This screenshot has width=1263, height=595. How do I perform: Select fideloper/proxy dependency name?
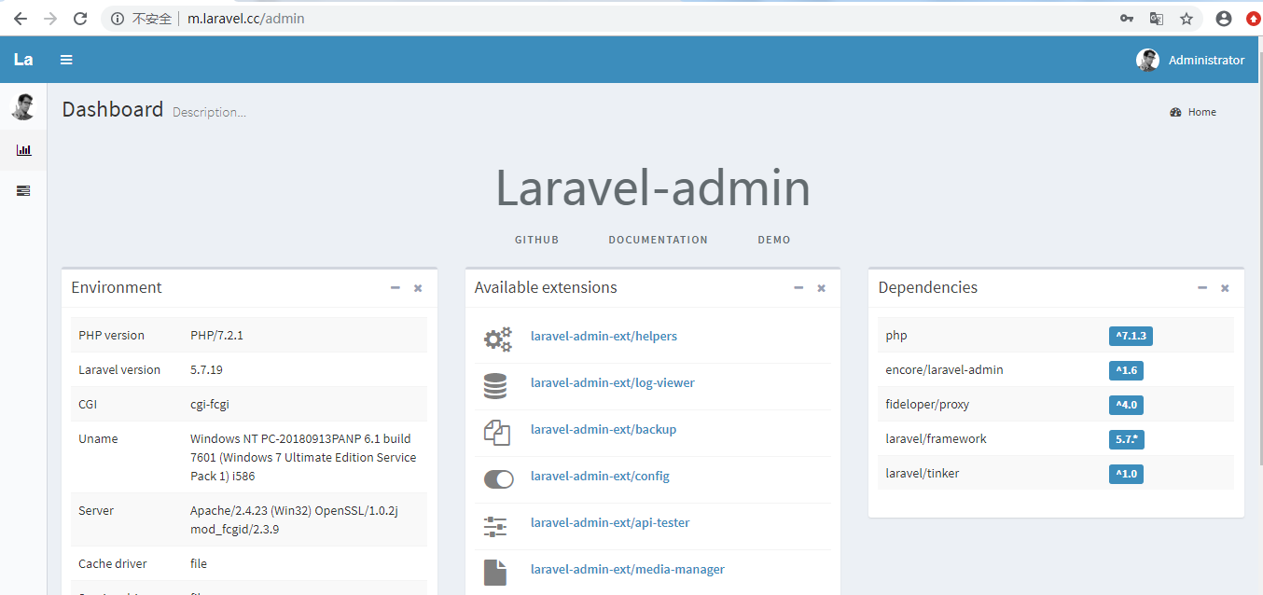pyautogui.click(x=927, y=404)
